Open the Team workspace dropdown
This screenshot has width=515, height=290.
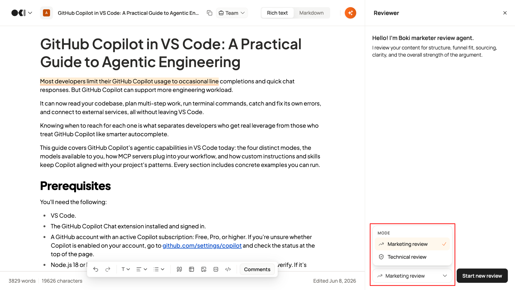232,13
